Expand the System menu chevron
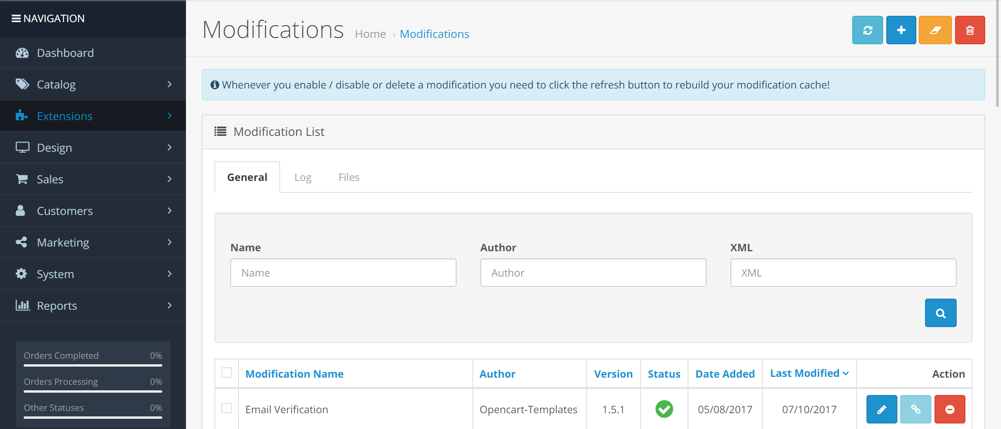The image size is (1001, 429). point(170,274)
